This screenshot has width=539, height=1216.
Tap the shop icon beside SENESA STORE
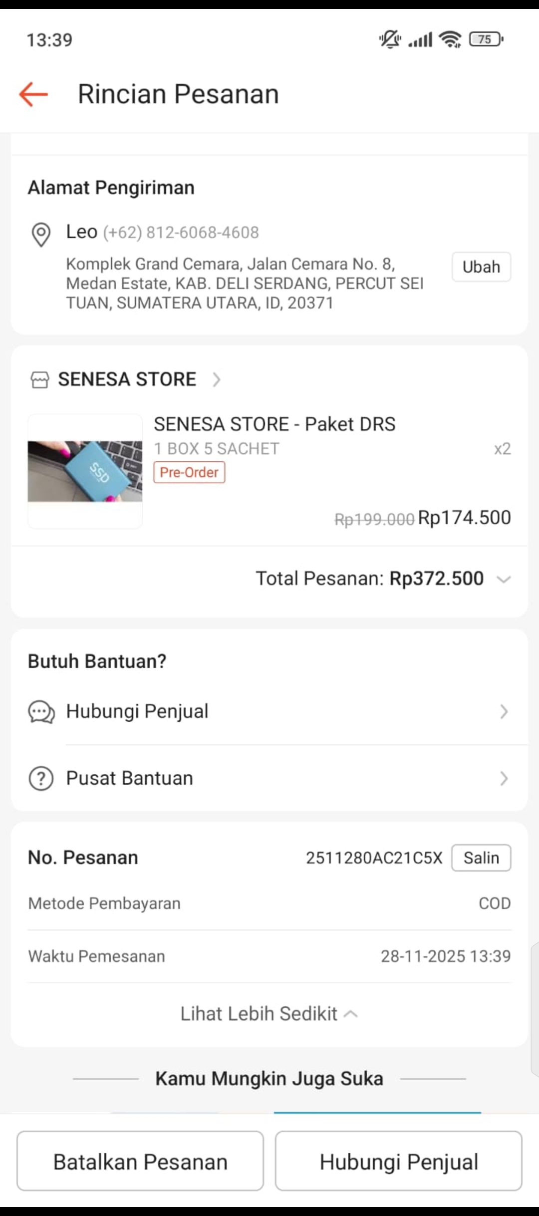pos(40,380)
